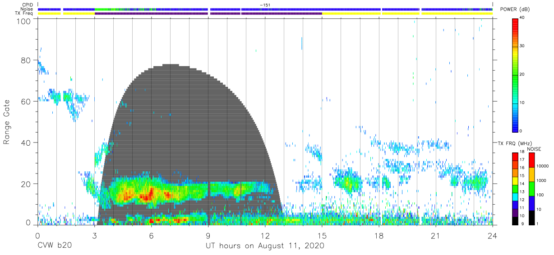Click the TX Freq row label
This screenshot has width=554, height=255.
(x=24, y=13)
